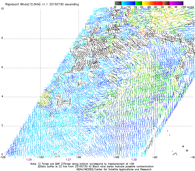195x171 pixels.
Task: Click the latitude axis label '4'
Action: click(x=2, y=96)
